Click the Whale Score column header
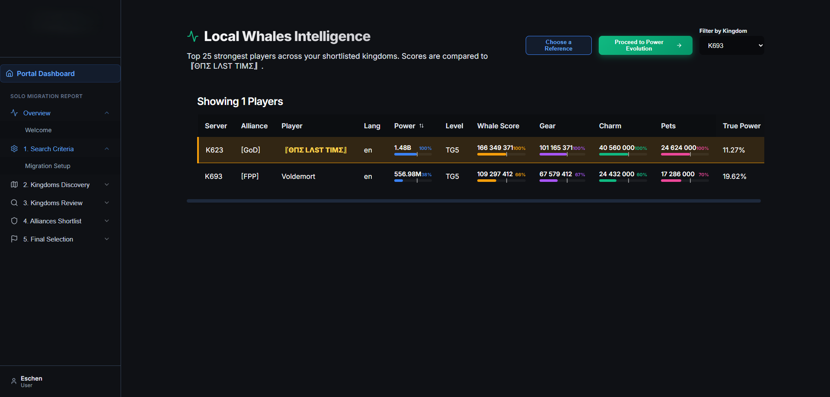The width and height of the screenshot is (830, 397). [x=498, y=126]
